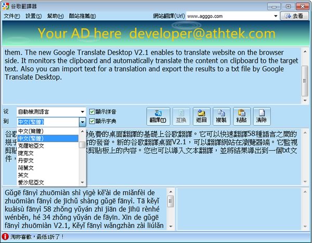This screenshot has width=312, height=243.
Task: Click the 網站翻譯(Url) label
Action: point(168,16)
